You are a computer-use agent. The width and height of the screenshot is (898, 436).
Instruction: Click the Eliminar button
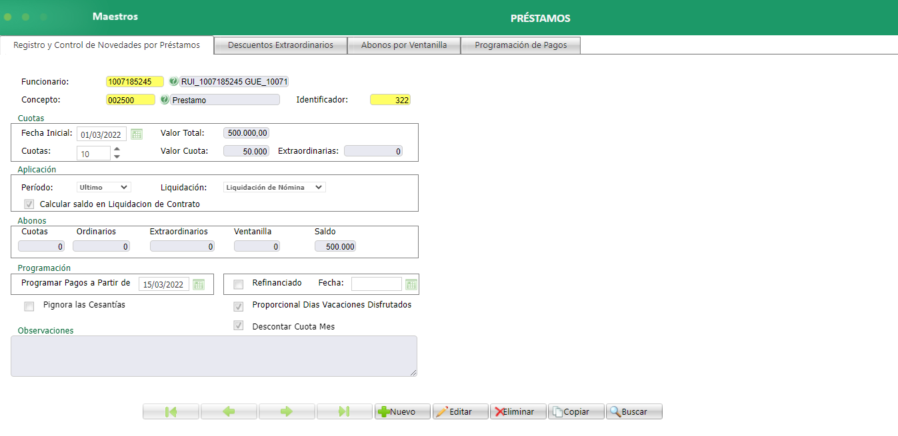pyautogui.click(x=518, y=411)
